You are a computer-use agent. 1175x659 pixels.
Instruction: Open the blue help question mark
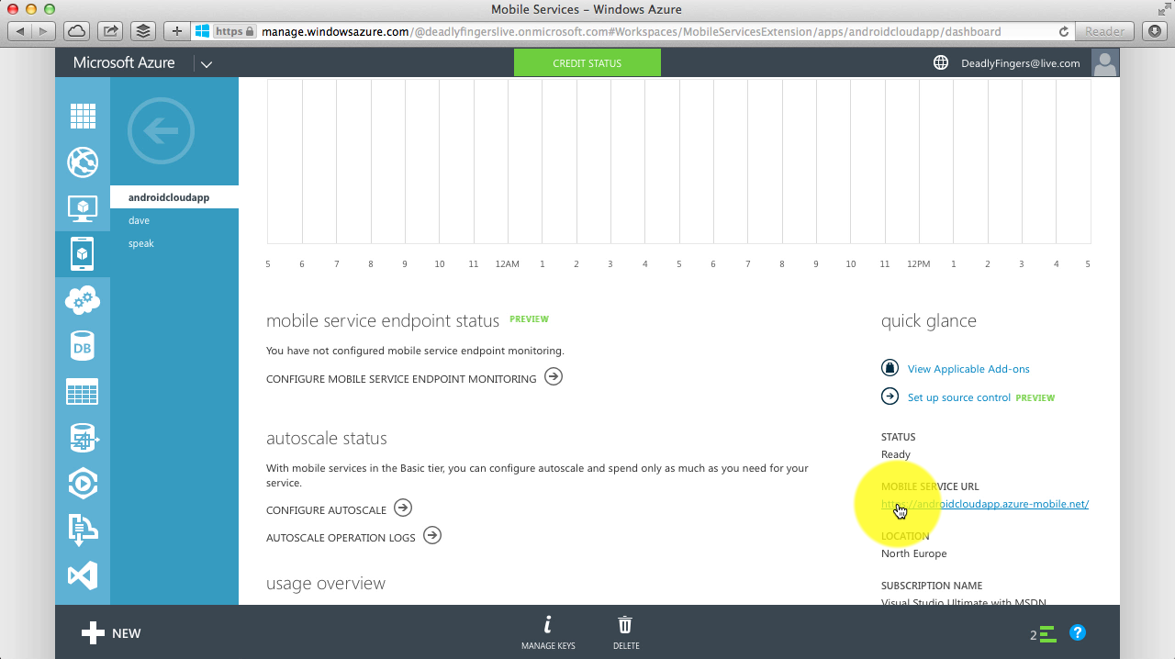[x=1078, y=632]
